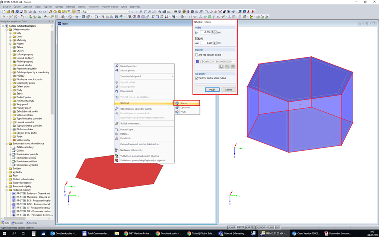The width and height of the screenshot is (379, 237).
Task: Expand the Linie tree node
Action: pyautogui.click(x=10, y=37)
